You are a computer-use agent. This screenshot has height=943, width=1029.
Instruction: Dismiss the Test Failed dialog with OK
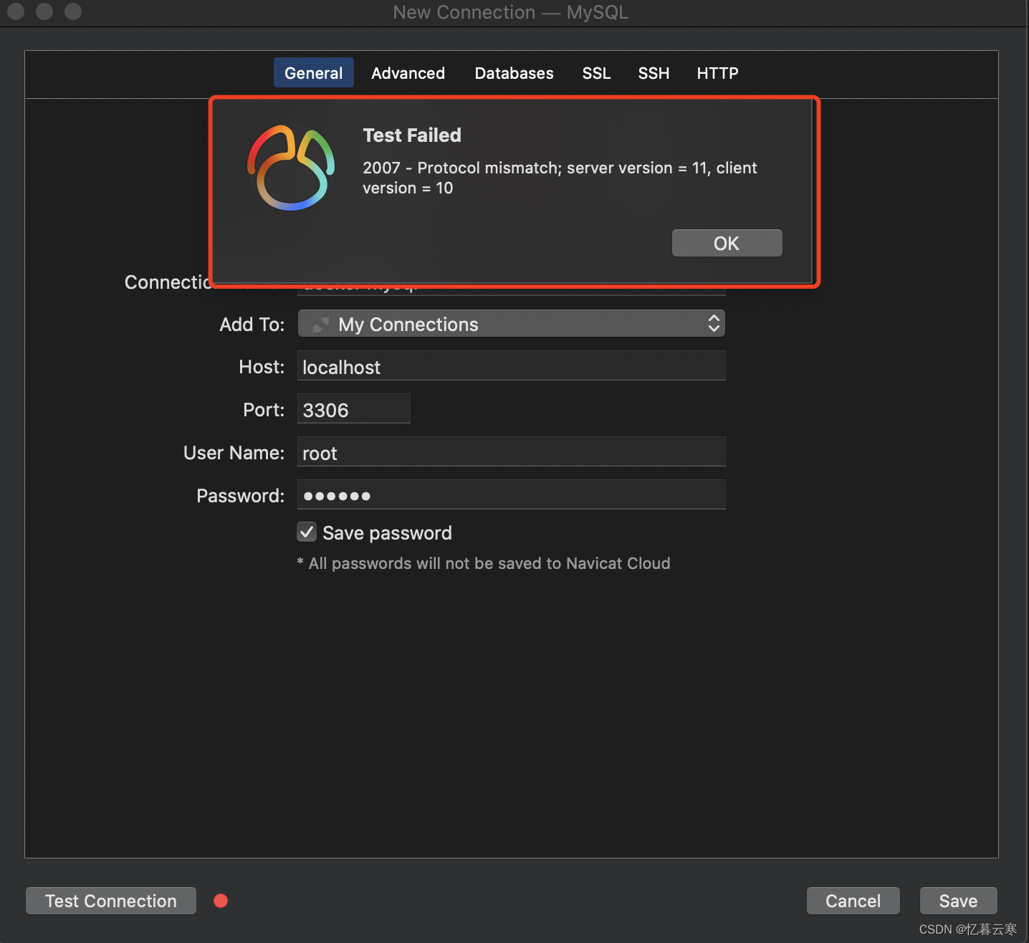(726, 243)
